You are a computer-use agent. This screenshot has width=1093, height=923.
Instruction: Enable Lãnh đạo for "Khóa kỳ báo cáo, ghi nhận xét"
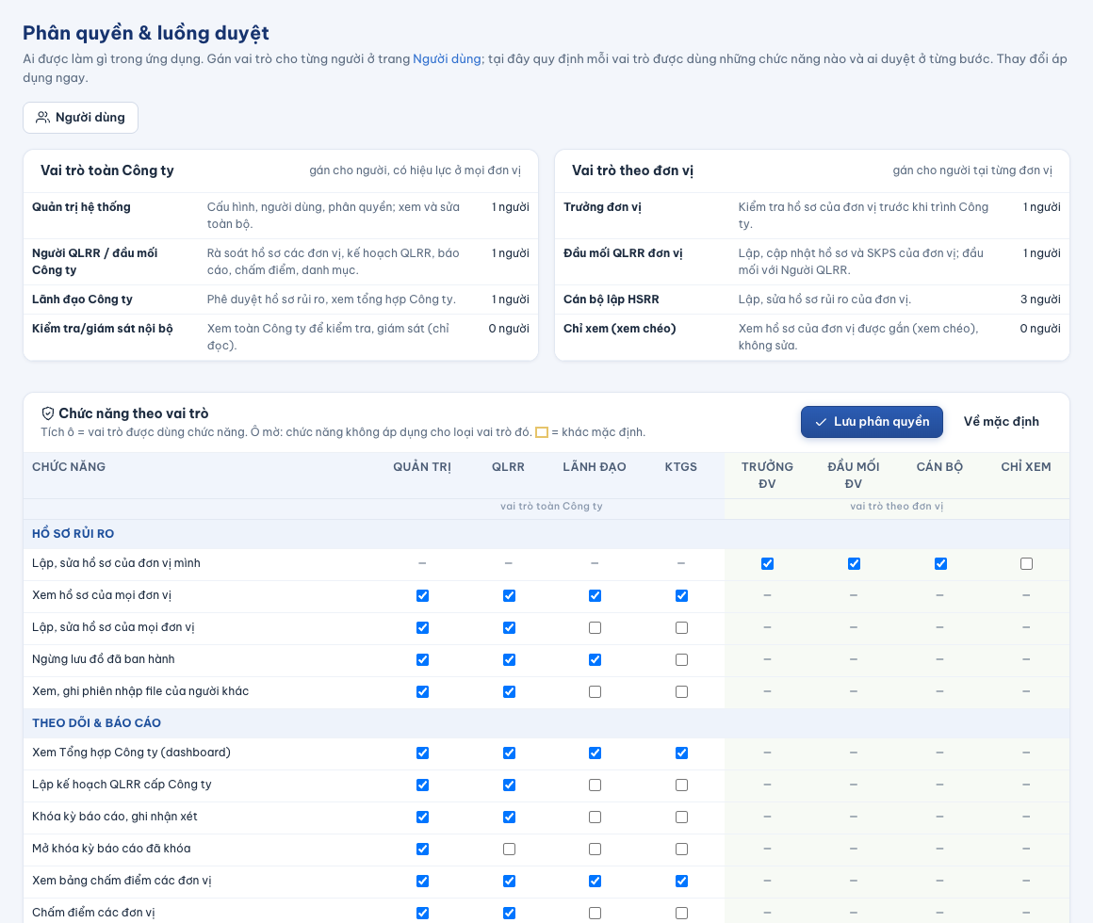click(595, 818)
